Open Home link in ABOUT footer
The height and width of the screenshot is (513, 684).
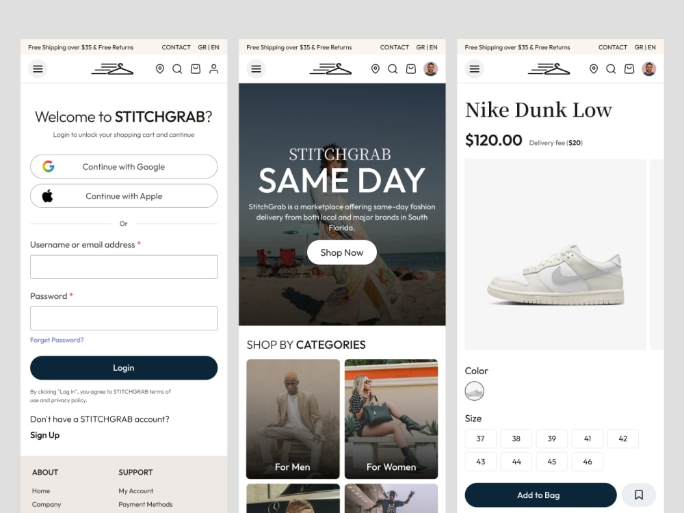point(41,490)
